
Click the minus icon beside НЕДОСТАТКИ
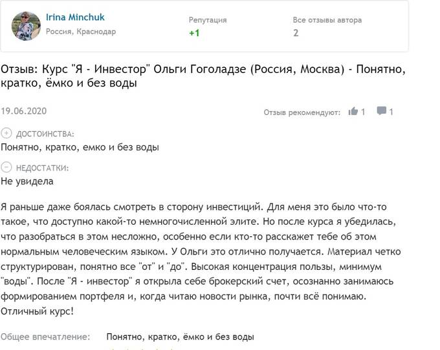[x=6, y=167]
